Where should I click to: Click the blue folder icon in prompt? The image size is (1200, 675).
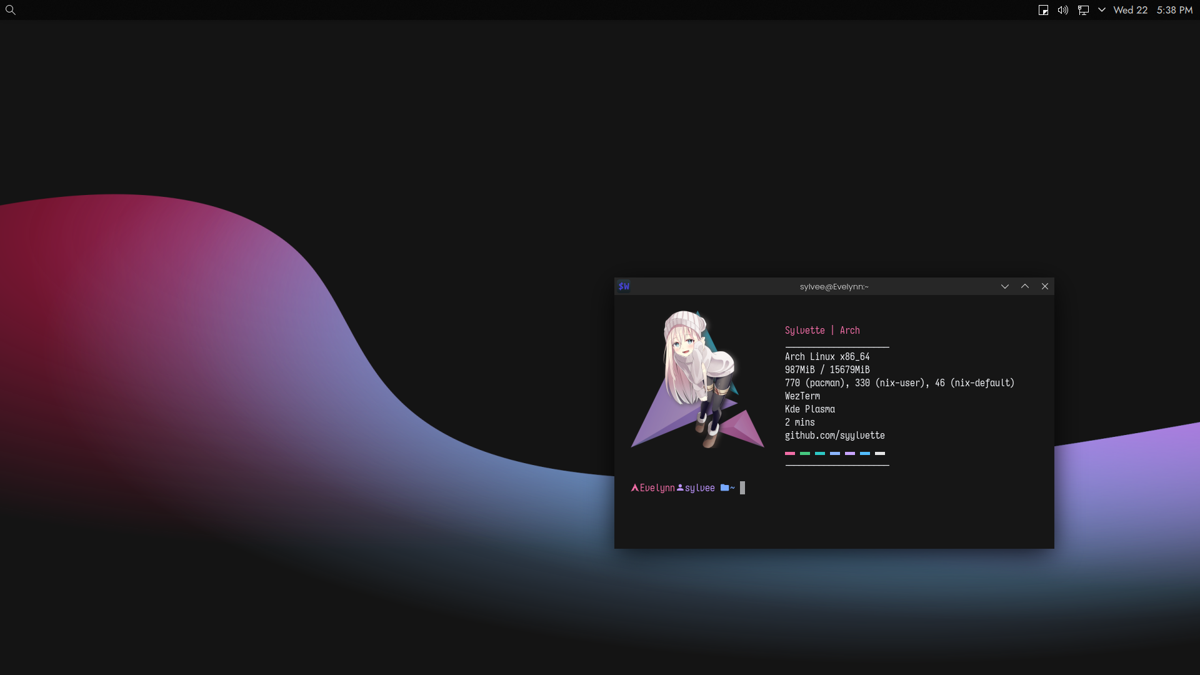click(x=724, y=487)
